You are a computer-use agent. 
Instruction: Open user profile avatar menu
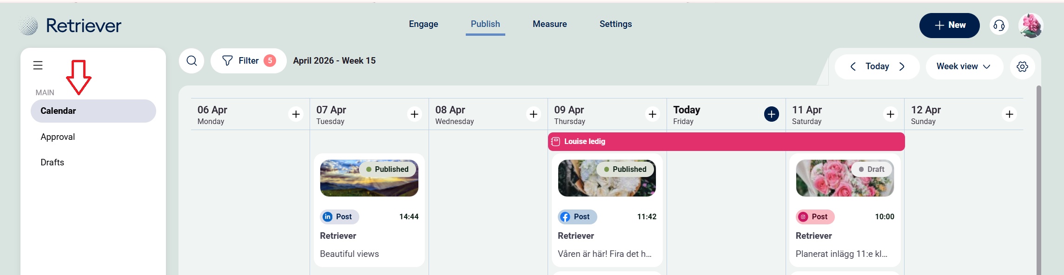click(1031, 25)
